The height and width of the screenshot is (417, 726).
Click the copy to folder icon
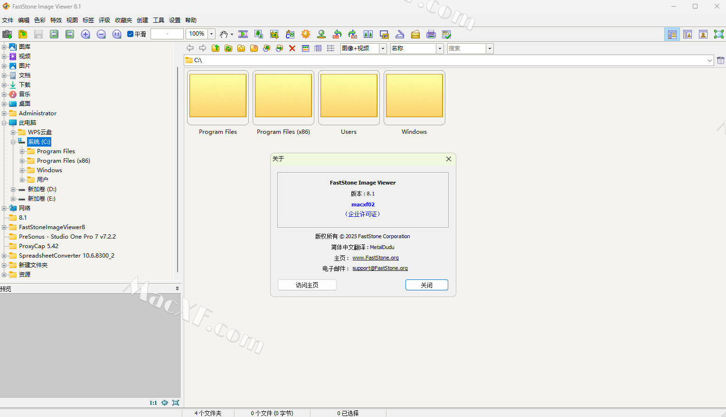click(x=267, y=48)
